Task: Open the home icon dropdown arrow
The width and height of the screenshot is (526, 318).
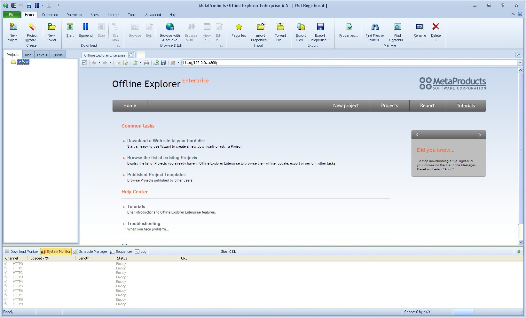Action: (178, 63)
